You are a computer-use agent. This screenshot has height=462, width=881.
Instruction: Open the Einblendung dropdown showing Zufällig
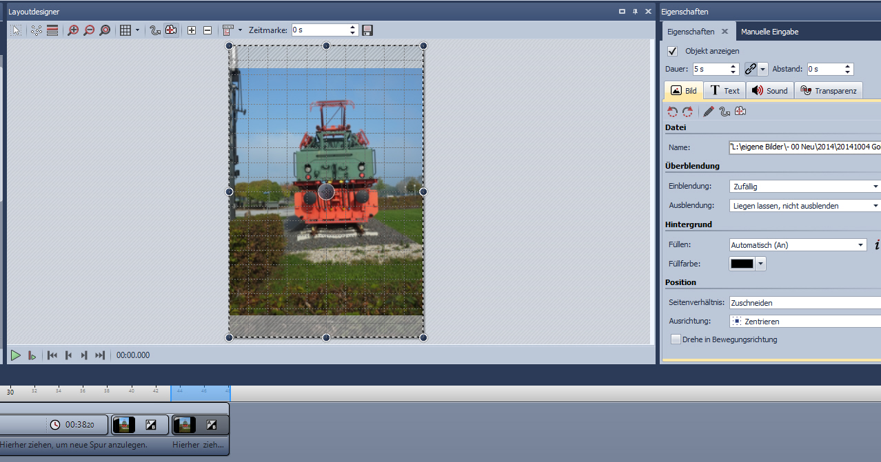(804, 187)
